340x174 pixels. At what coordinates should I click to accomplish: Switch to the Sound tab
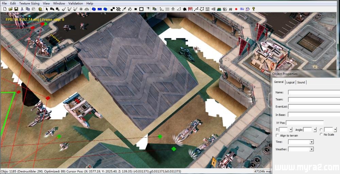[301, 82]
